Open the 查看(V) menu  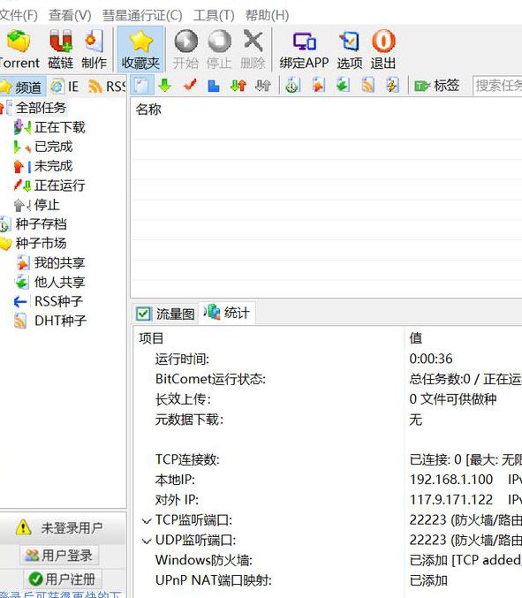point(70,15)
